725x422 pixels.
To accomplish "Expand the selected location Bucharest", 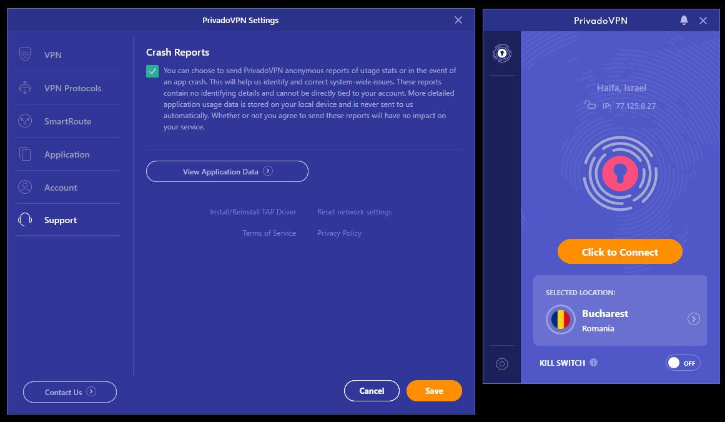I will tap(693, 319).
